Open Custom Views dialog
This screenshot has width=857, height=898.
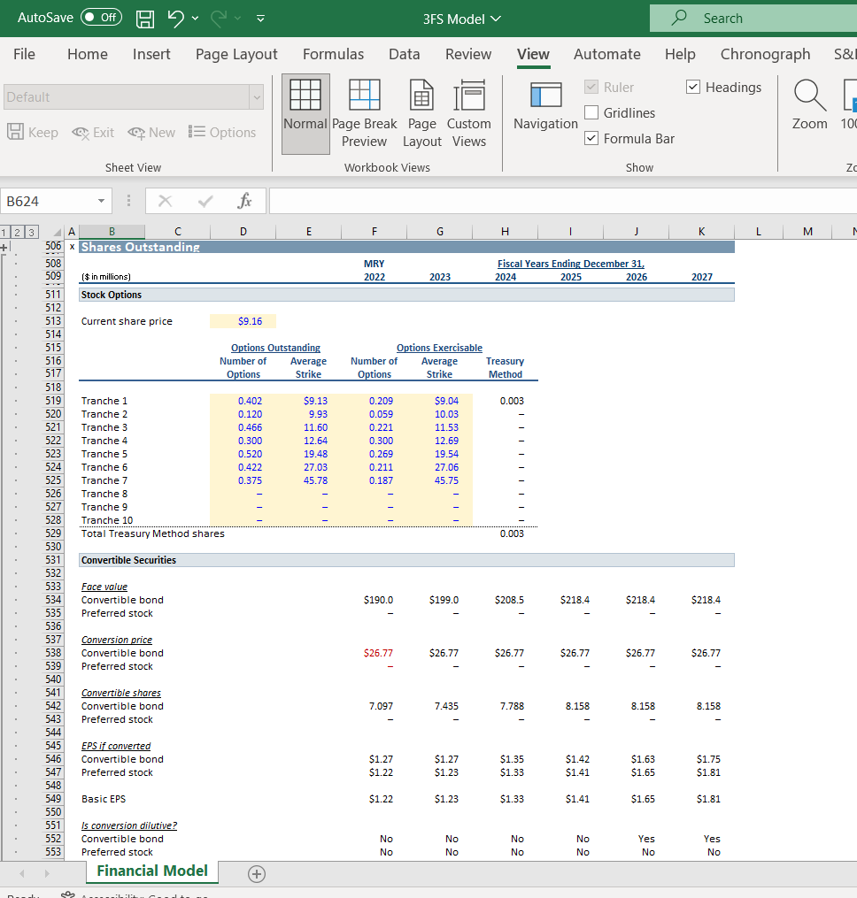[x=468, y=113]
